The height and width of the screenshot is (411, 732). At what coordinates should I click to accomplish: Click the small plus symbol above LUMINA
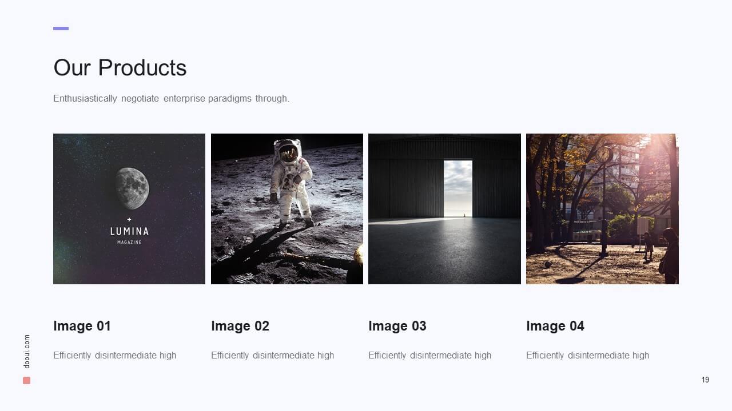129,219
